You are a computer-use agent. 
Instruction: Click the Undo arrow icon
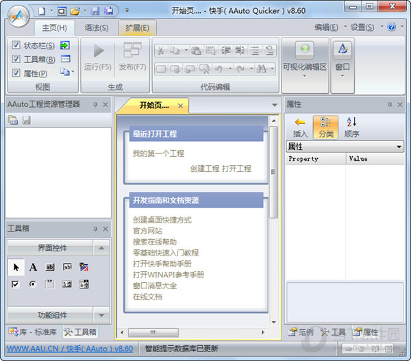tap(219, 69)
